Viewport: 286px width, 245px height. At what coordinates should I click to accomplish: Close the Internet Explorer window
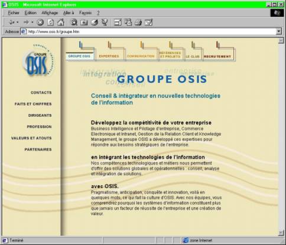[x=281, y=5]
